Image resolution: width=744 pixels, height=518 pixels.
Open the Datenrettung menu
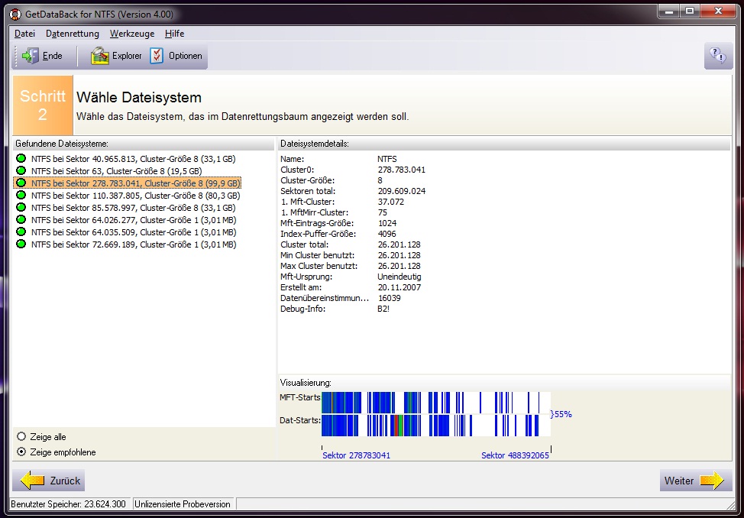point(73,34)
